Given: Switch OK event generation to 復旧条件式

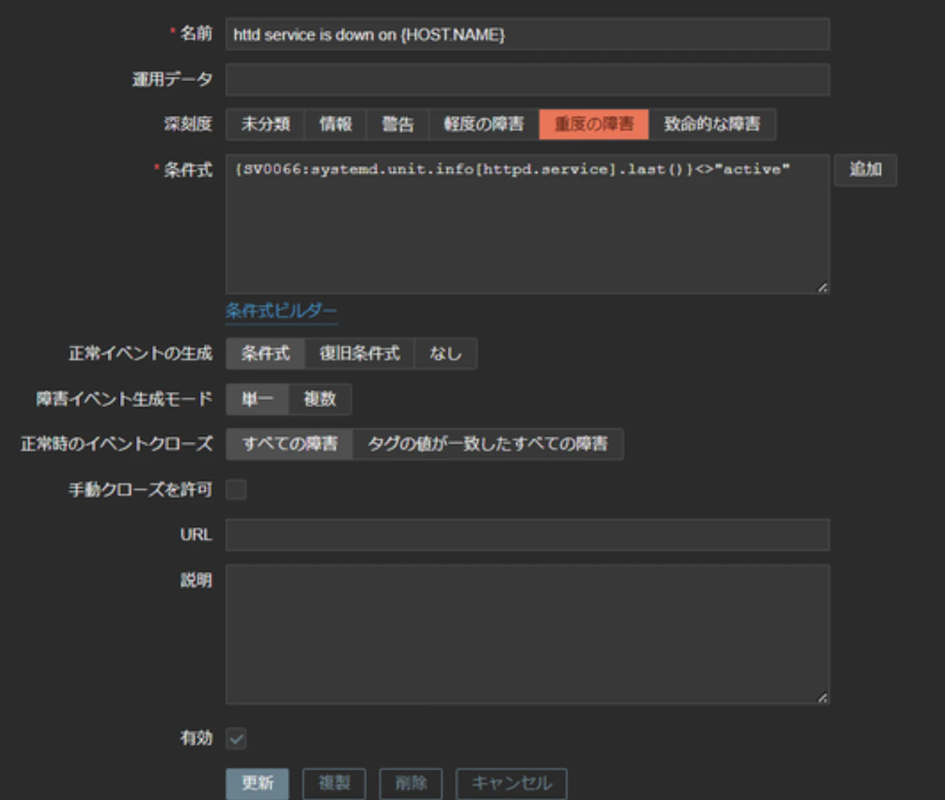Looking at the screenshot, I should click(360, 353).
